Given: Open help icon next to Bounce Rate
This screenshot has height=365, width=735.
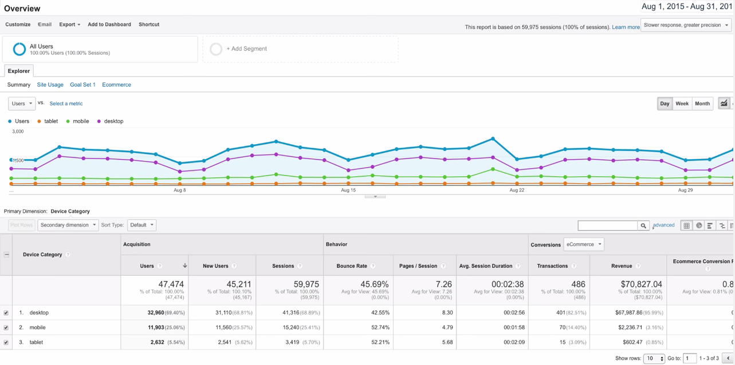Looking at the screenshot, I should (x=373, y=266).
